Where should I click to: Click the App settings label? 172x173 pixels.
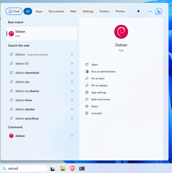click(99, 93)
